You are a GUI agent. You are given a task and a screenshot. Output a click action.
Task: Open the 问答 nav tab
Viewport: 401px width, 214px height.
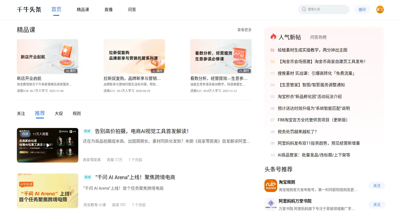[x=132, y=9]
